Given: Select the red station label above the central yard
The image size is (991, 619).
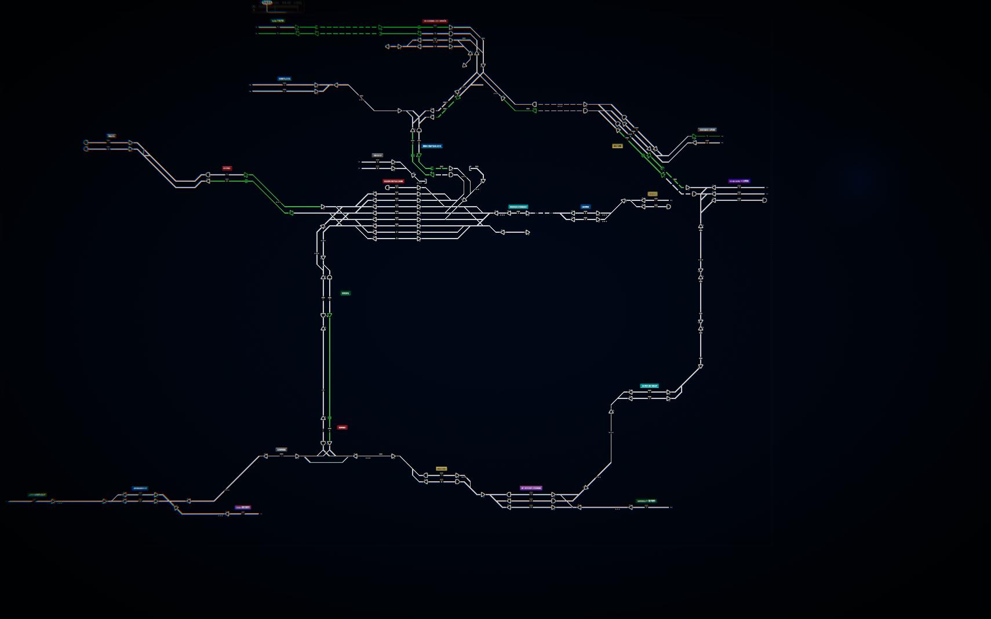Looking at the screenshot, I should pyautogui.click(x=394, y=181).
